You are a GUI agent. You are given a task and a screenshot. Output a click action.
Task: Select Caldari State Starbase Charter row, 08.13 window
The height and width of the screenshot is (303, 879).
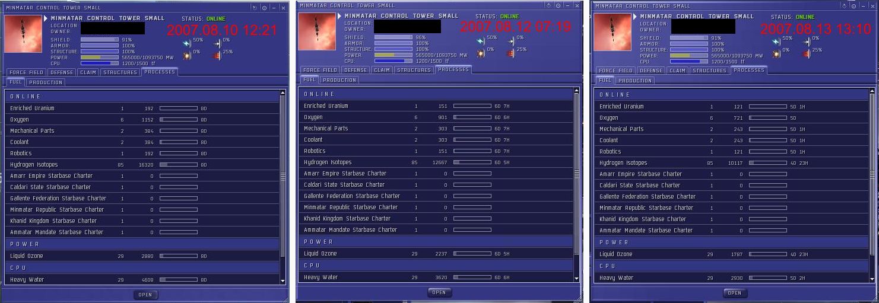731,186
